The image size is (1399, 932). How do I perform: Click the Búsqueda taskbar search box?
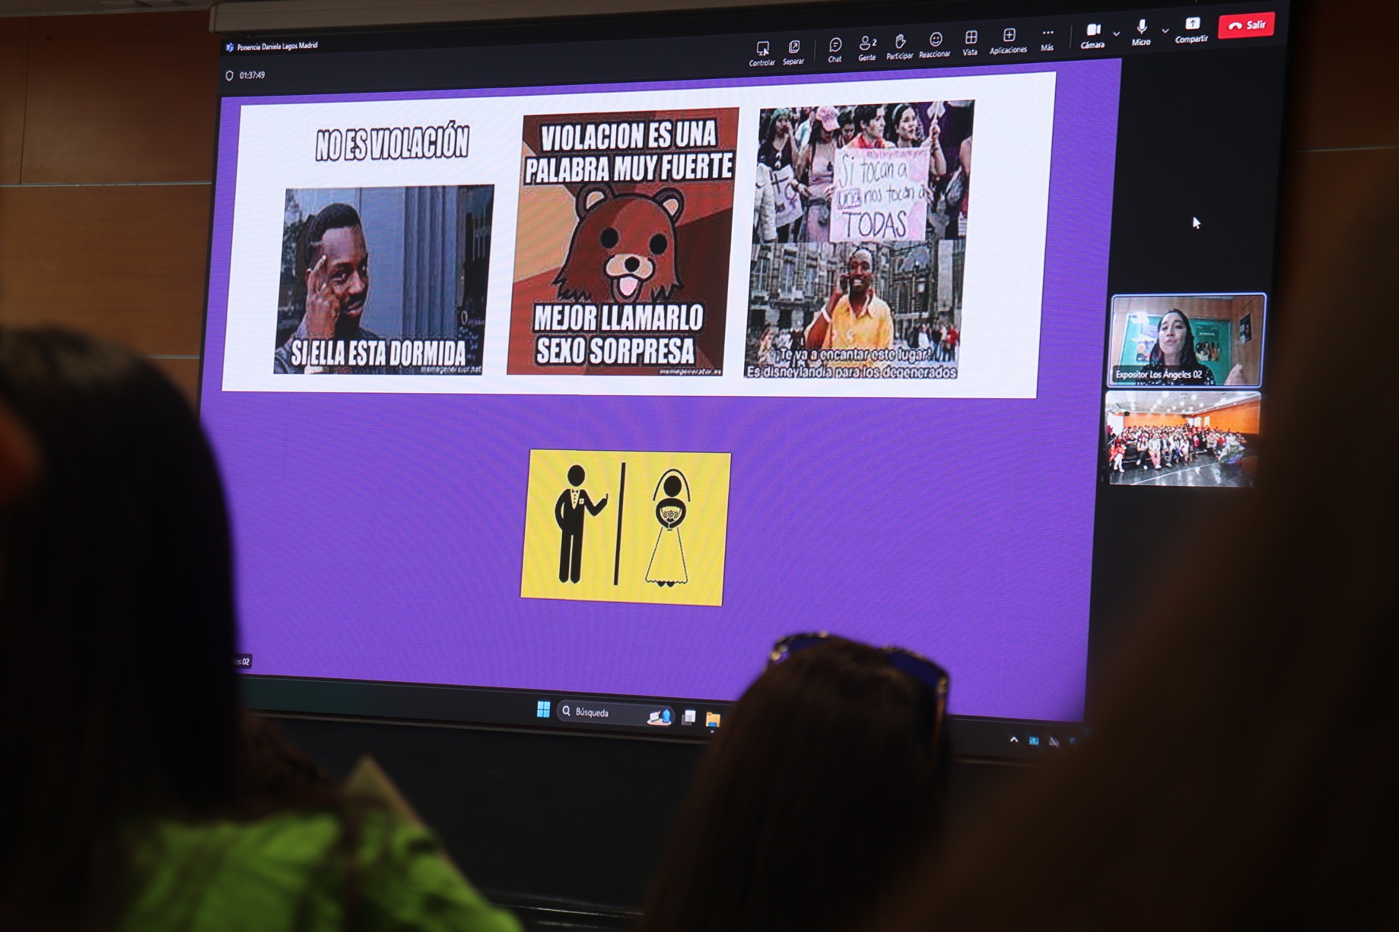615,713
